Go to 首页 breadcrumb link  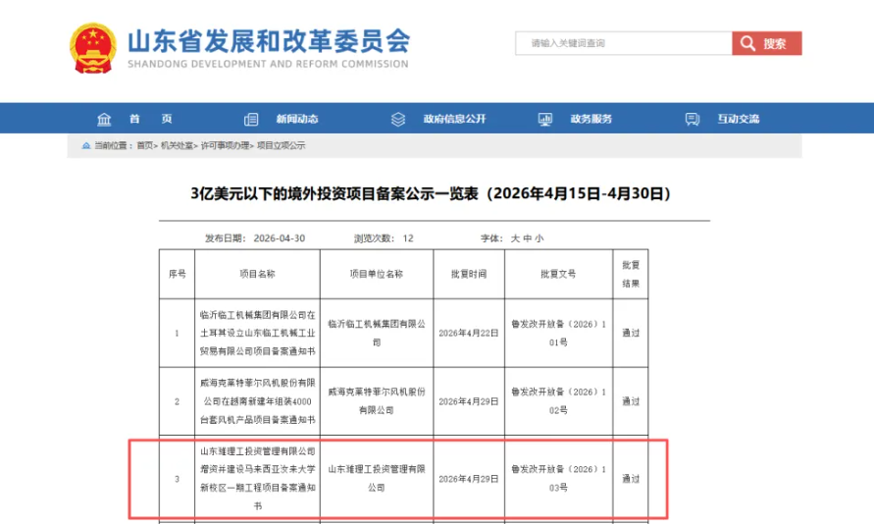144,145
